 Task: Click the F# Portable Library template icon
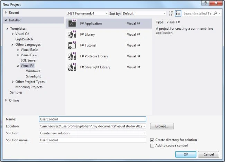pyautogui.click(x=72, y=56)
